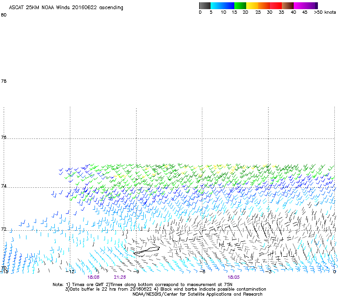The image size is (338, 297).
Task: Click the '-12' longitude label
Action: pyautogui.click(x=70, y=272)
